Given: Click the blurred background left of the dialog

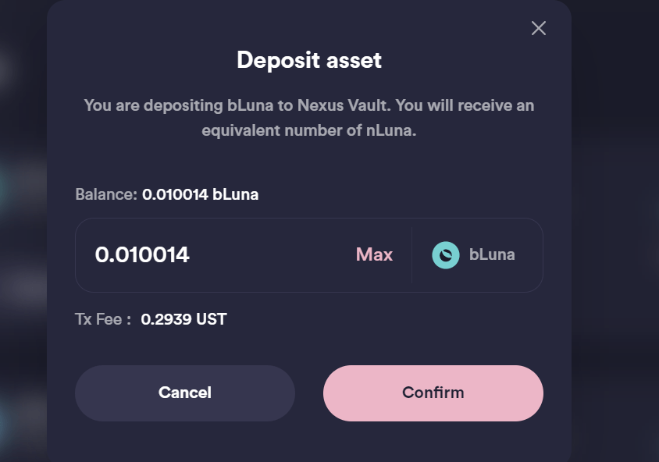Looking at the screenshot, I should [x=22, y=234].
